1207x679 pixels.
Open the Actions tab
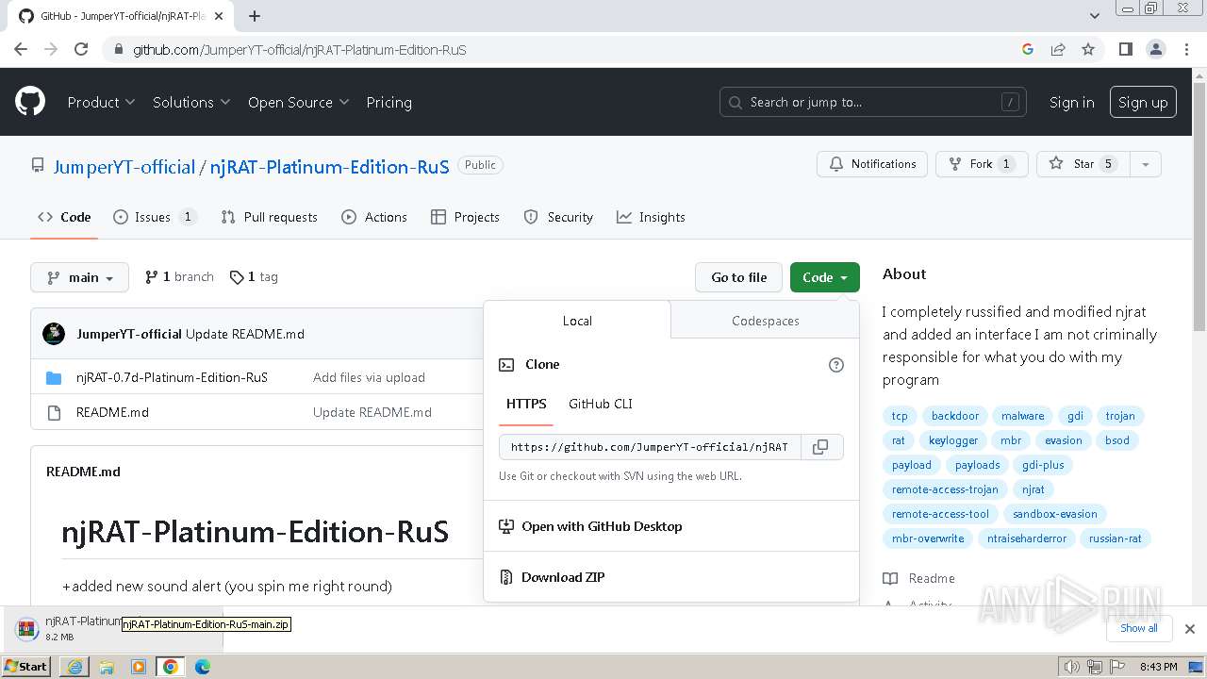[374, 217]
